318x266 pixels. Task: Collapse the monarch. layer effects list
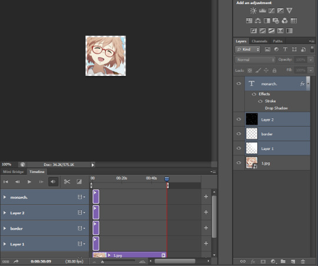[x=308, y=84]
